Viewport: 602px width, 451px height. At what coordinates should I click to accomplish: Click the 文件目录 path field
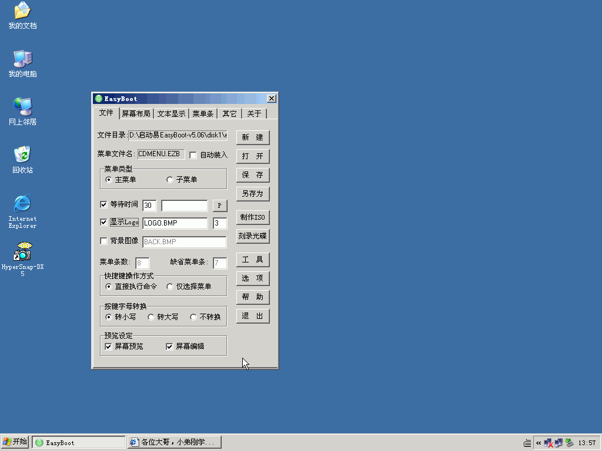click(x=178, y=135)
